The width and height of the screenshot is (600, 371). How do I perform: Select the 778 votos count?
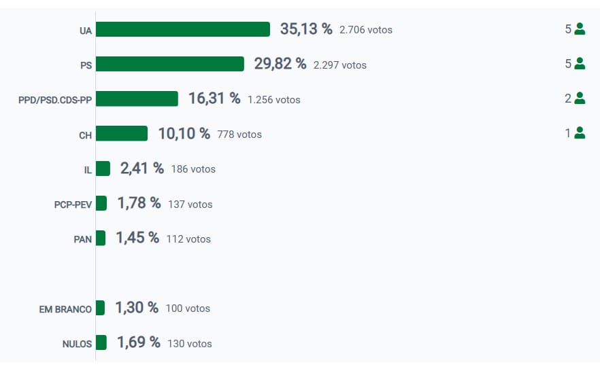pos(239,135)
